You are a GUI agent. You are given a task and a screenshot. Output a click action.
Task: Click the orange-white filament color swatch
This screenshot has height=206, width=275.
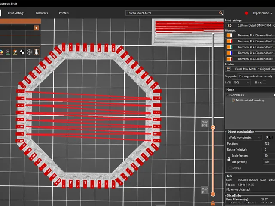point(229,36)
